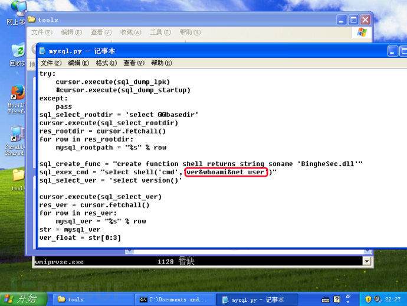407x306 pixels.
Task: Minimize the tools folder window
Action: click(342, 19)
